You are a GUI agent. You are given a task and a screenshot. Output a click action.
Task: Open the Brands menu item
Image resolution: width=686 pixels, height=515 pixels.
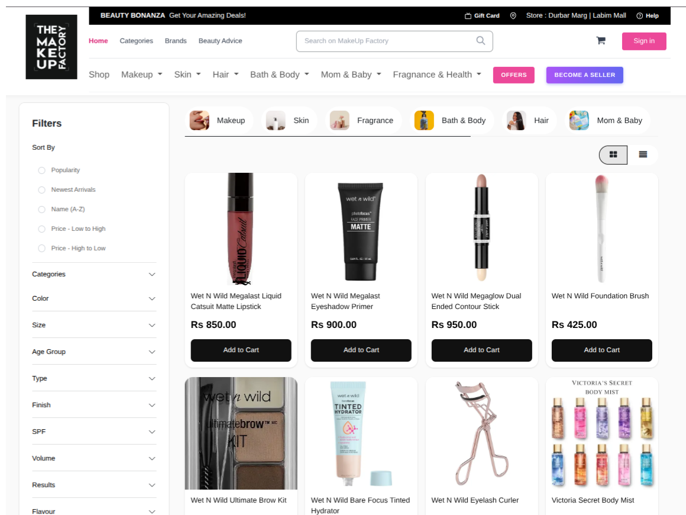click(176, 41)
